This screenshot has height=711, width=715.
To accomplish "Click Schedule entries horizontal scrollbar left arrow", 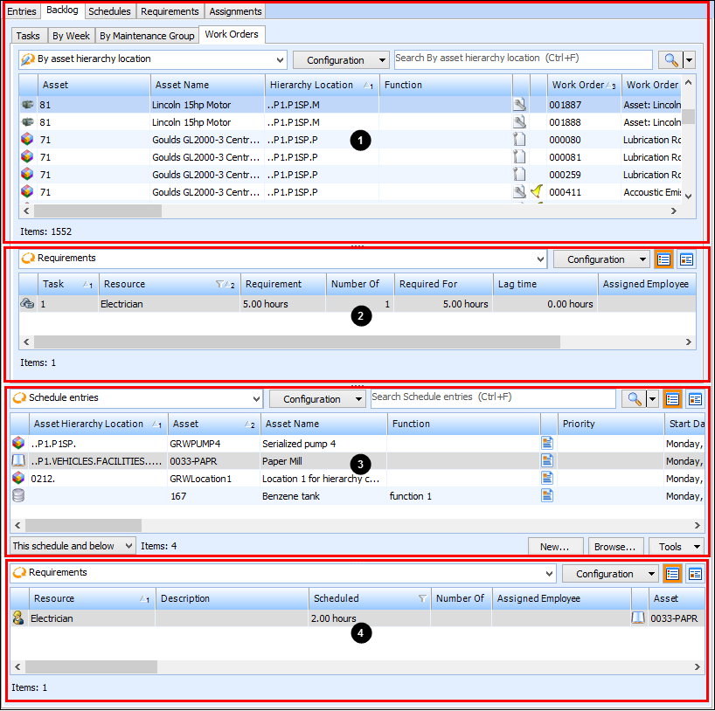I will pos(17,526).
